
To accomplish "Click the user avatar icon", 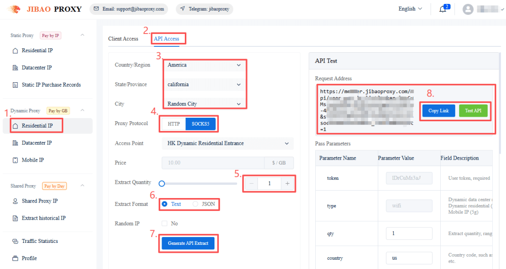I will (467, 9).
